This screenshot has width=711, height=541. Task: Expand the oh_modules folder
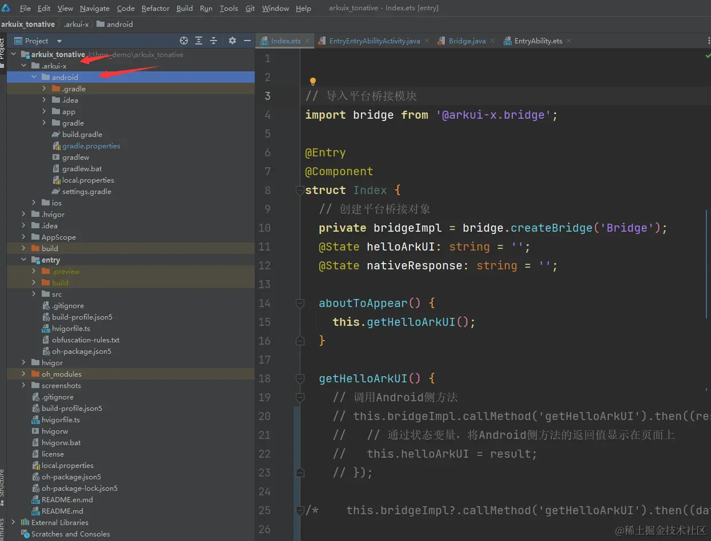[x=23, y=374]
